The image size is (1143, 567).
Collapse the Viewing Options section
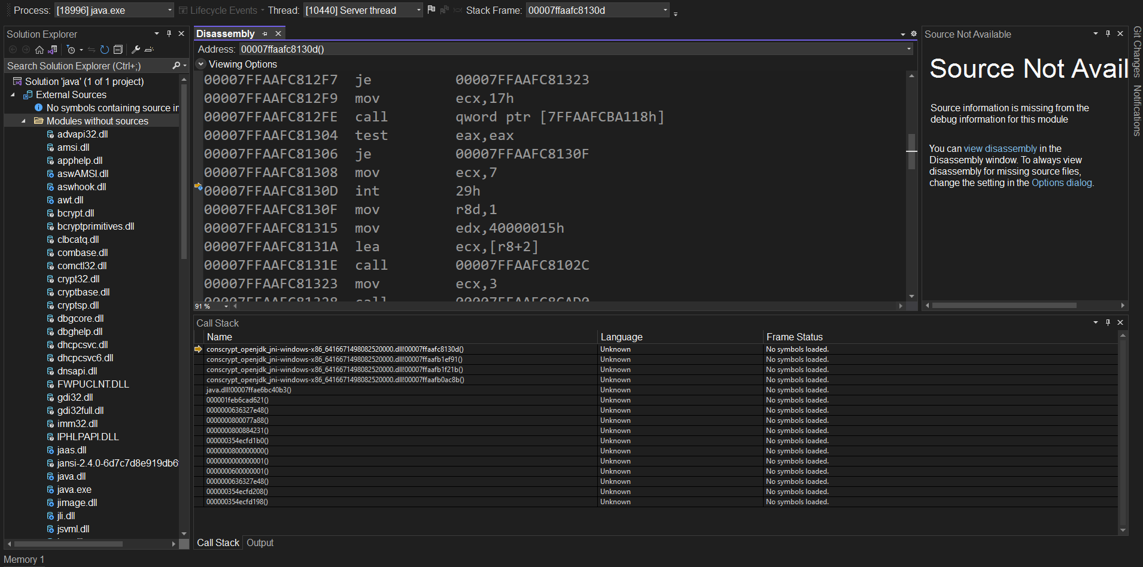tap(201, 64)
